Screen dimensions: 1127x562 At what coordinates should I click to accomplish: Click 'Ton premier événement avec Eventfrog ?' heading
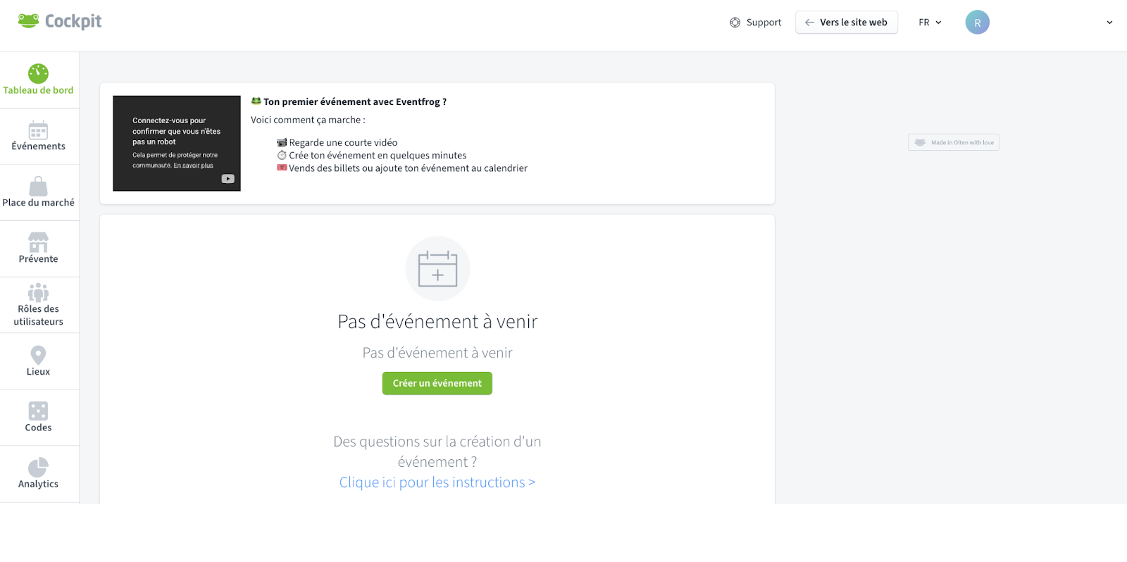355,101
